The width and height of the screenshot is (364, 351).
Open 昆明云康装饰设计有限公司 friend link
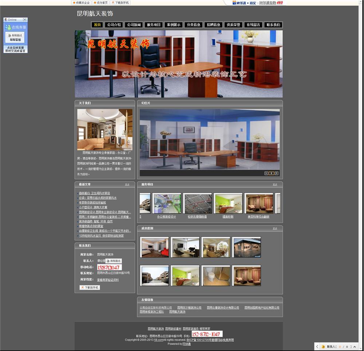coord(223,308)
